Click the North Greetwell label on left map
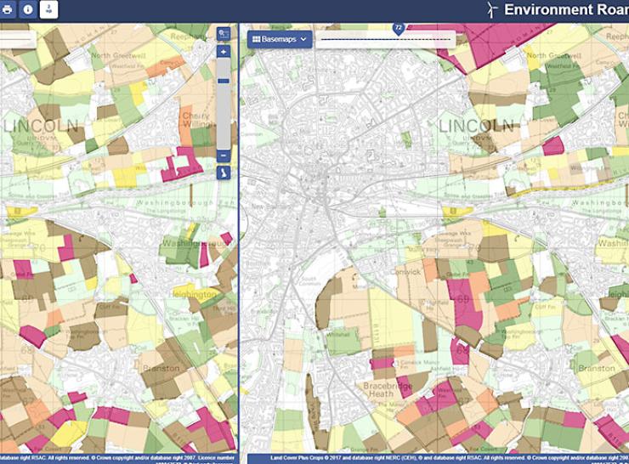The height and width of the screenshot is (464, 629). click(x=116, y=55)
